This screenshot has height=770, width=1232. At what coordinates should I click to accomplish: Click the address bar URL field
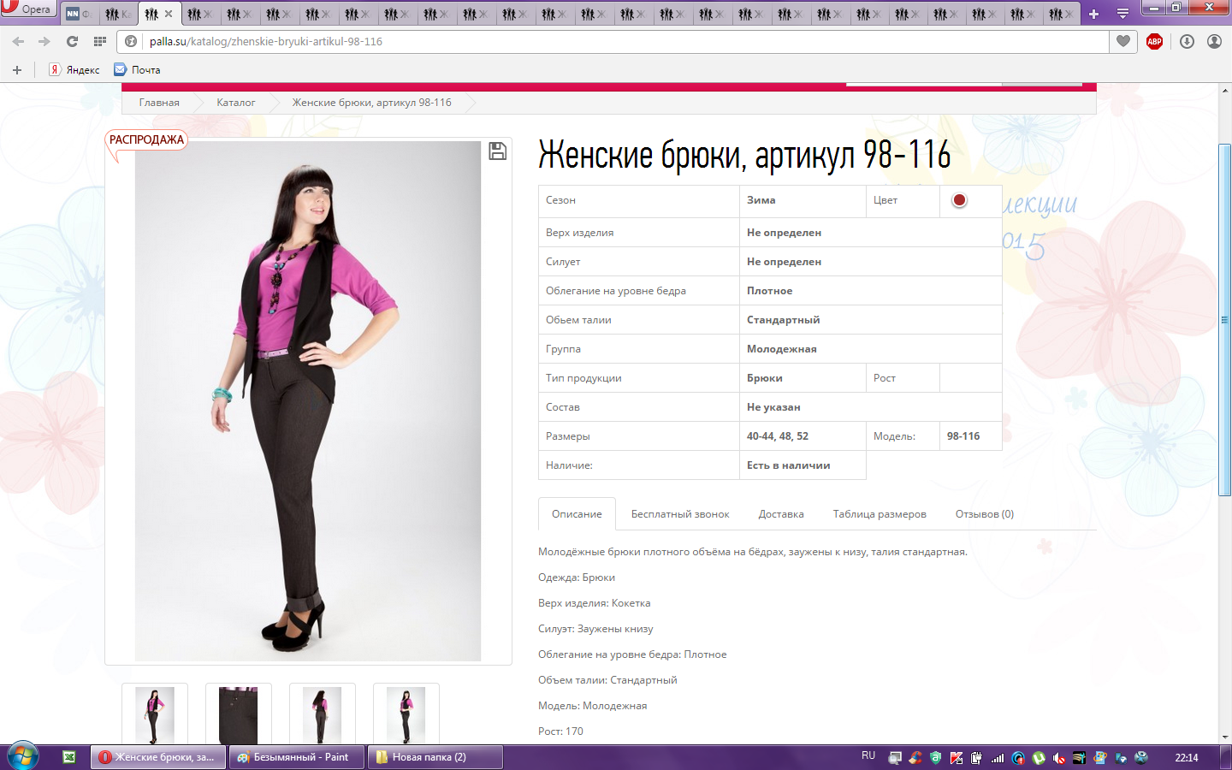pos(599,41)
